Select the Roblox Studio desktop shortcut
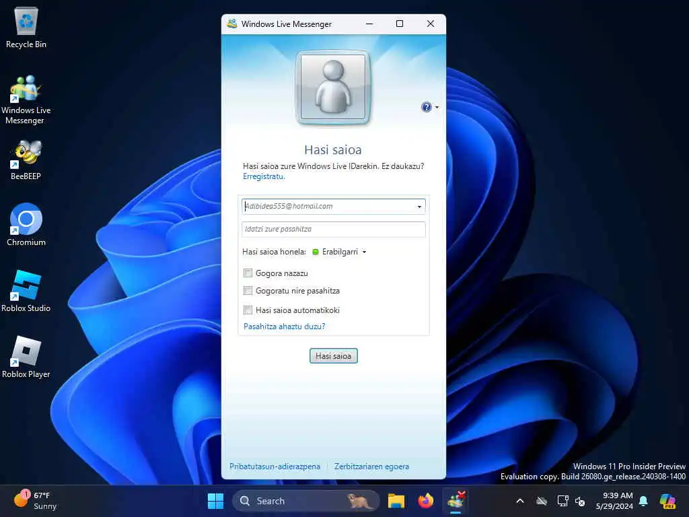 (x=26, y=291)
